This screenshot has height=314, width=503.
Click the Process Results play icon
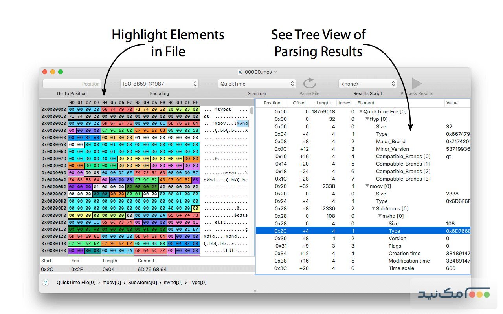[x=416, y=83]
